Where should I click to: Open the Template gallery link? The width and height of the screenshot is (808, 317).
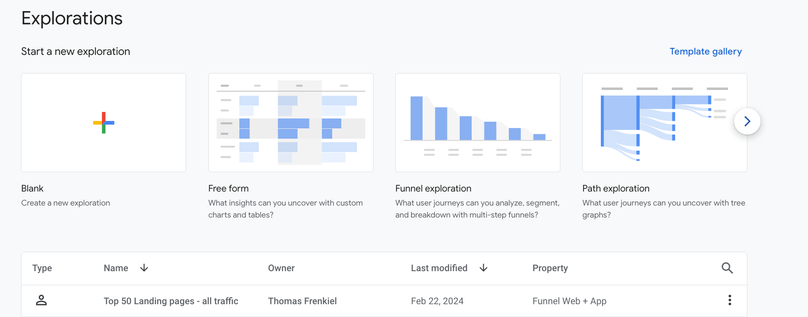pyautogui.click(x=705, y=52)
